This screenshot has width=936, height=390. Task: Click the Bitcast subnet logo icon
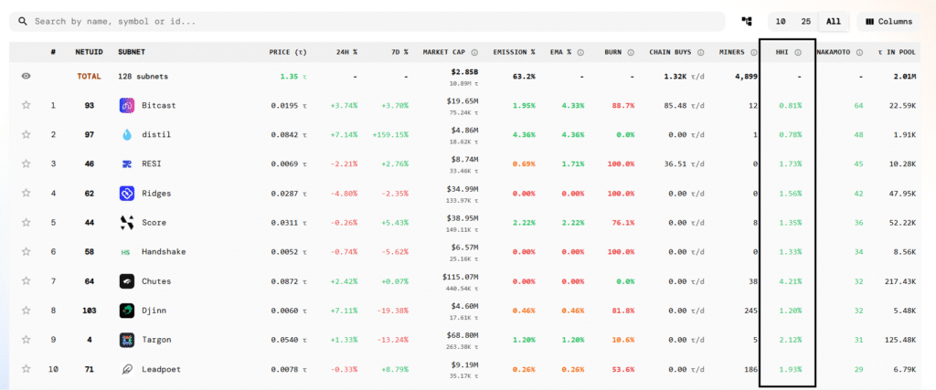point(127,106)
